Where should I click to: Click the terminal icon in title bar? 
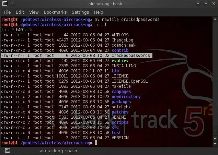(5, 4)
